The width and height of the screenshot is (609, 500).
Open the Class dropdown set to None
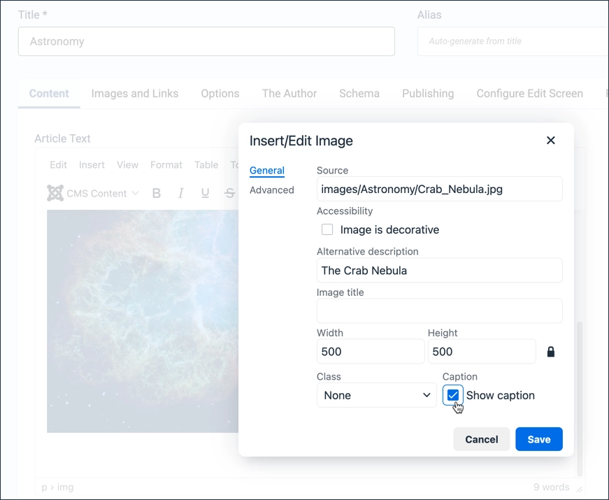[376, 395]
